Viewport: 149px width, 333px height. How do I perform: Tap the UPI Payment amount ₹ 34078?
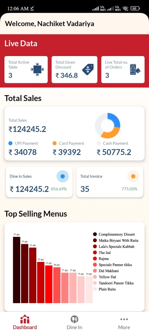click(23, 152)
